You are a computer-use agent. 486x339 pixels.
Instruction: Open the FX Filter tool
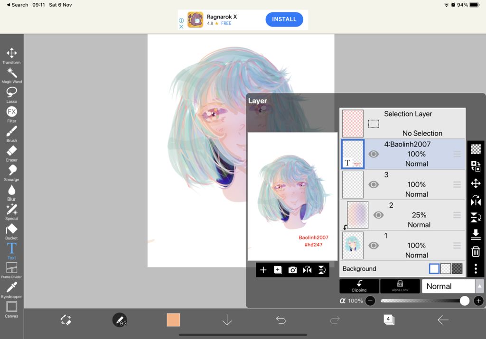(11, 115)
